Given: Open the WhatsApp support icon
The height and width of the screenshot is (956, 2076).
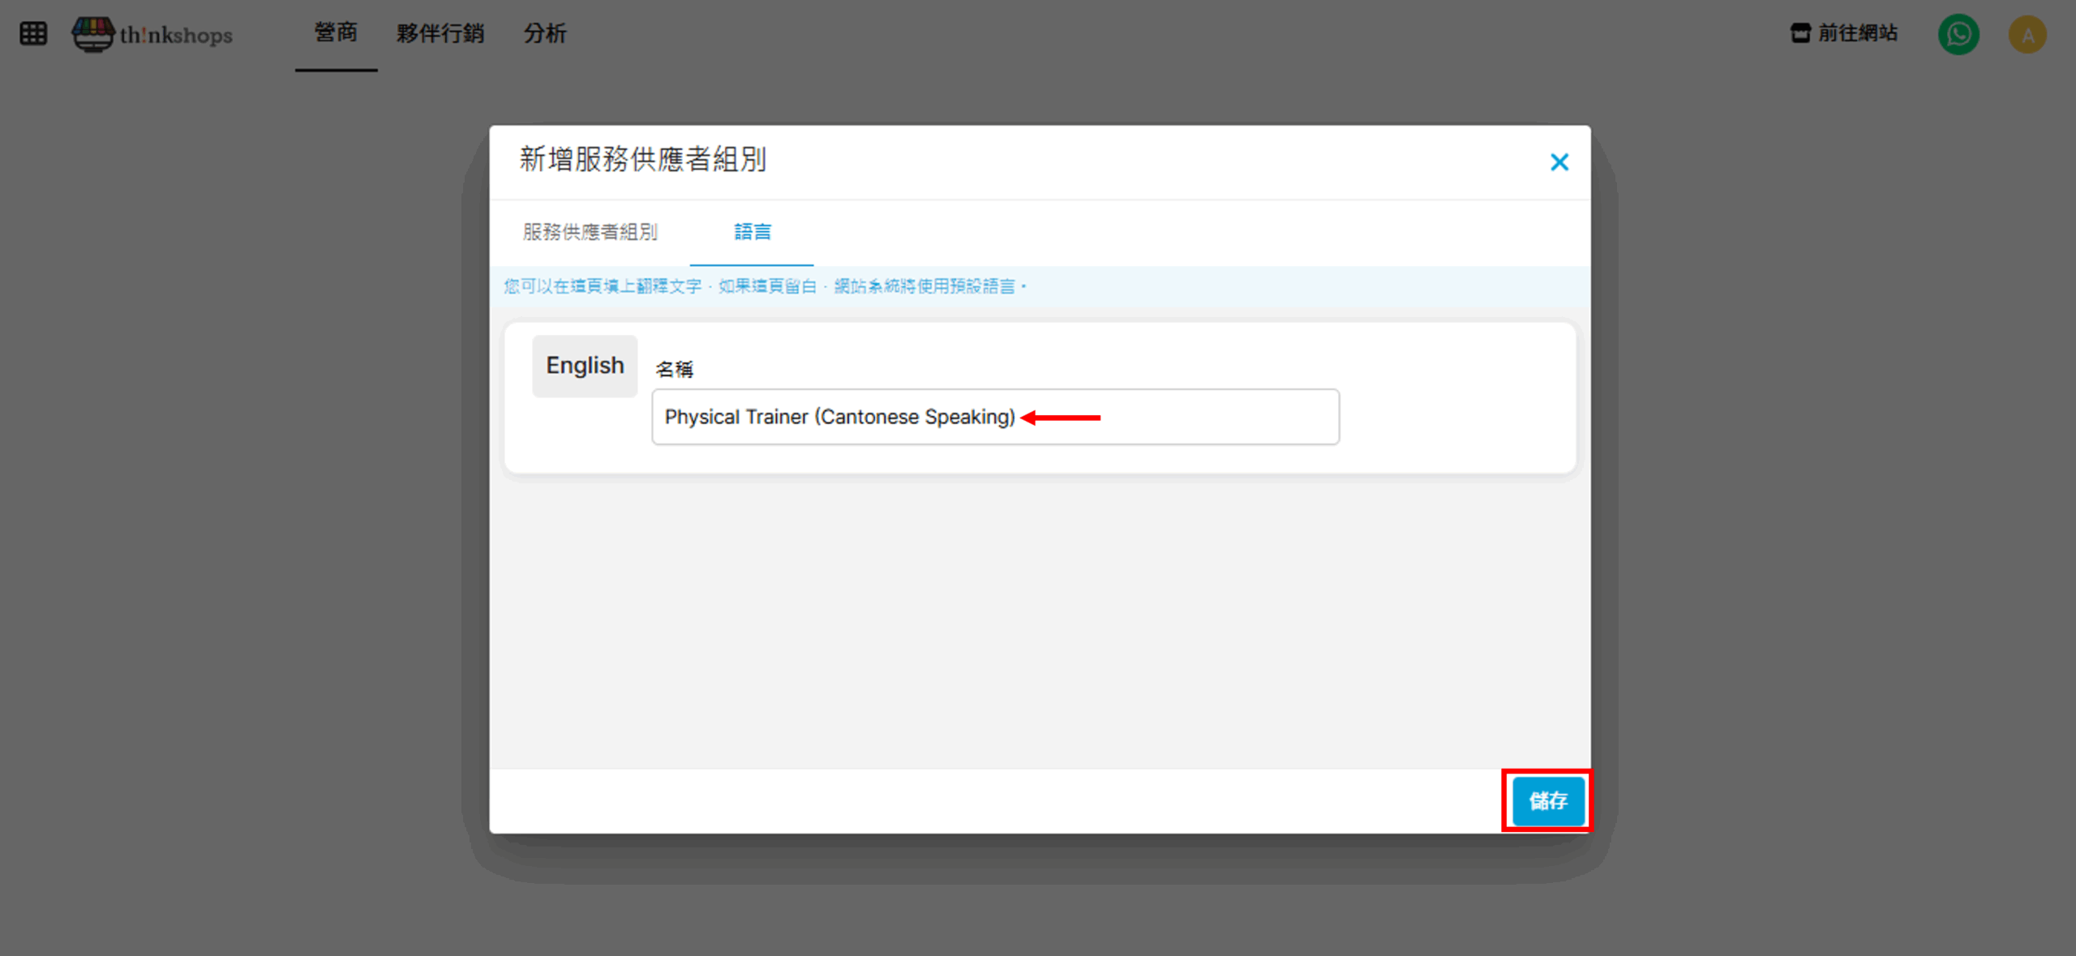Looking at the screenshot, I should tap(1958, 34).
